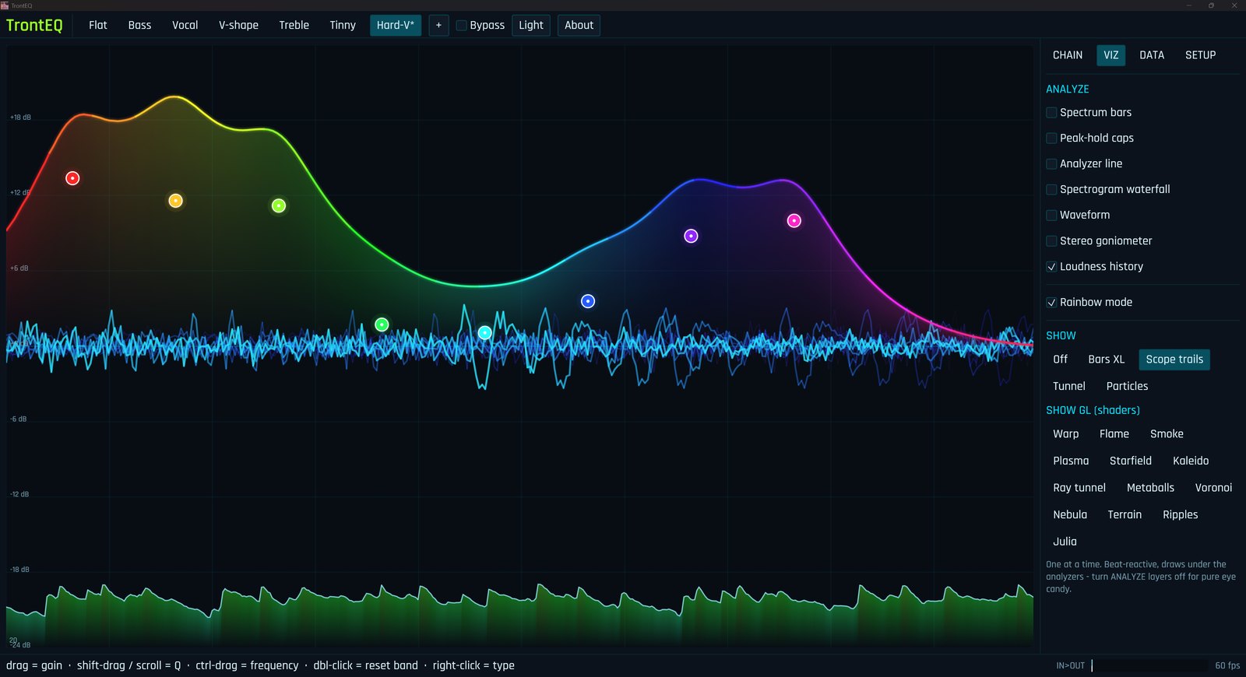Select the magenta EQ band node
Screen dimensions: 1246x677
coord(794,221)
